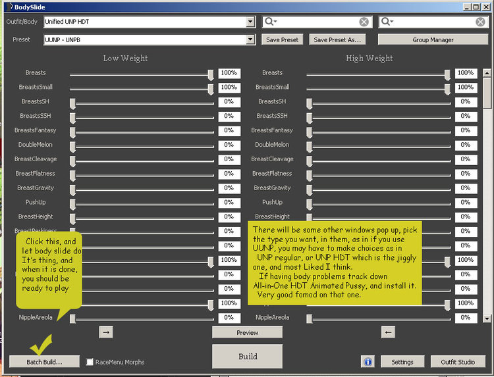Viewport: 494px width, 377px height.
Task: Open the Preset dropdown
Action: click(250, 39)
